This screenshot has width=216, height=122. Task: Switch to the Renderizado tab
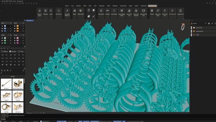(x=144, y=6)
